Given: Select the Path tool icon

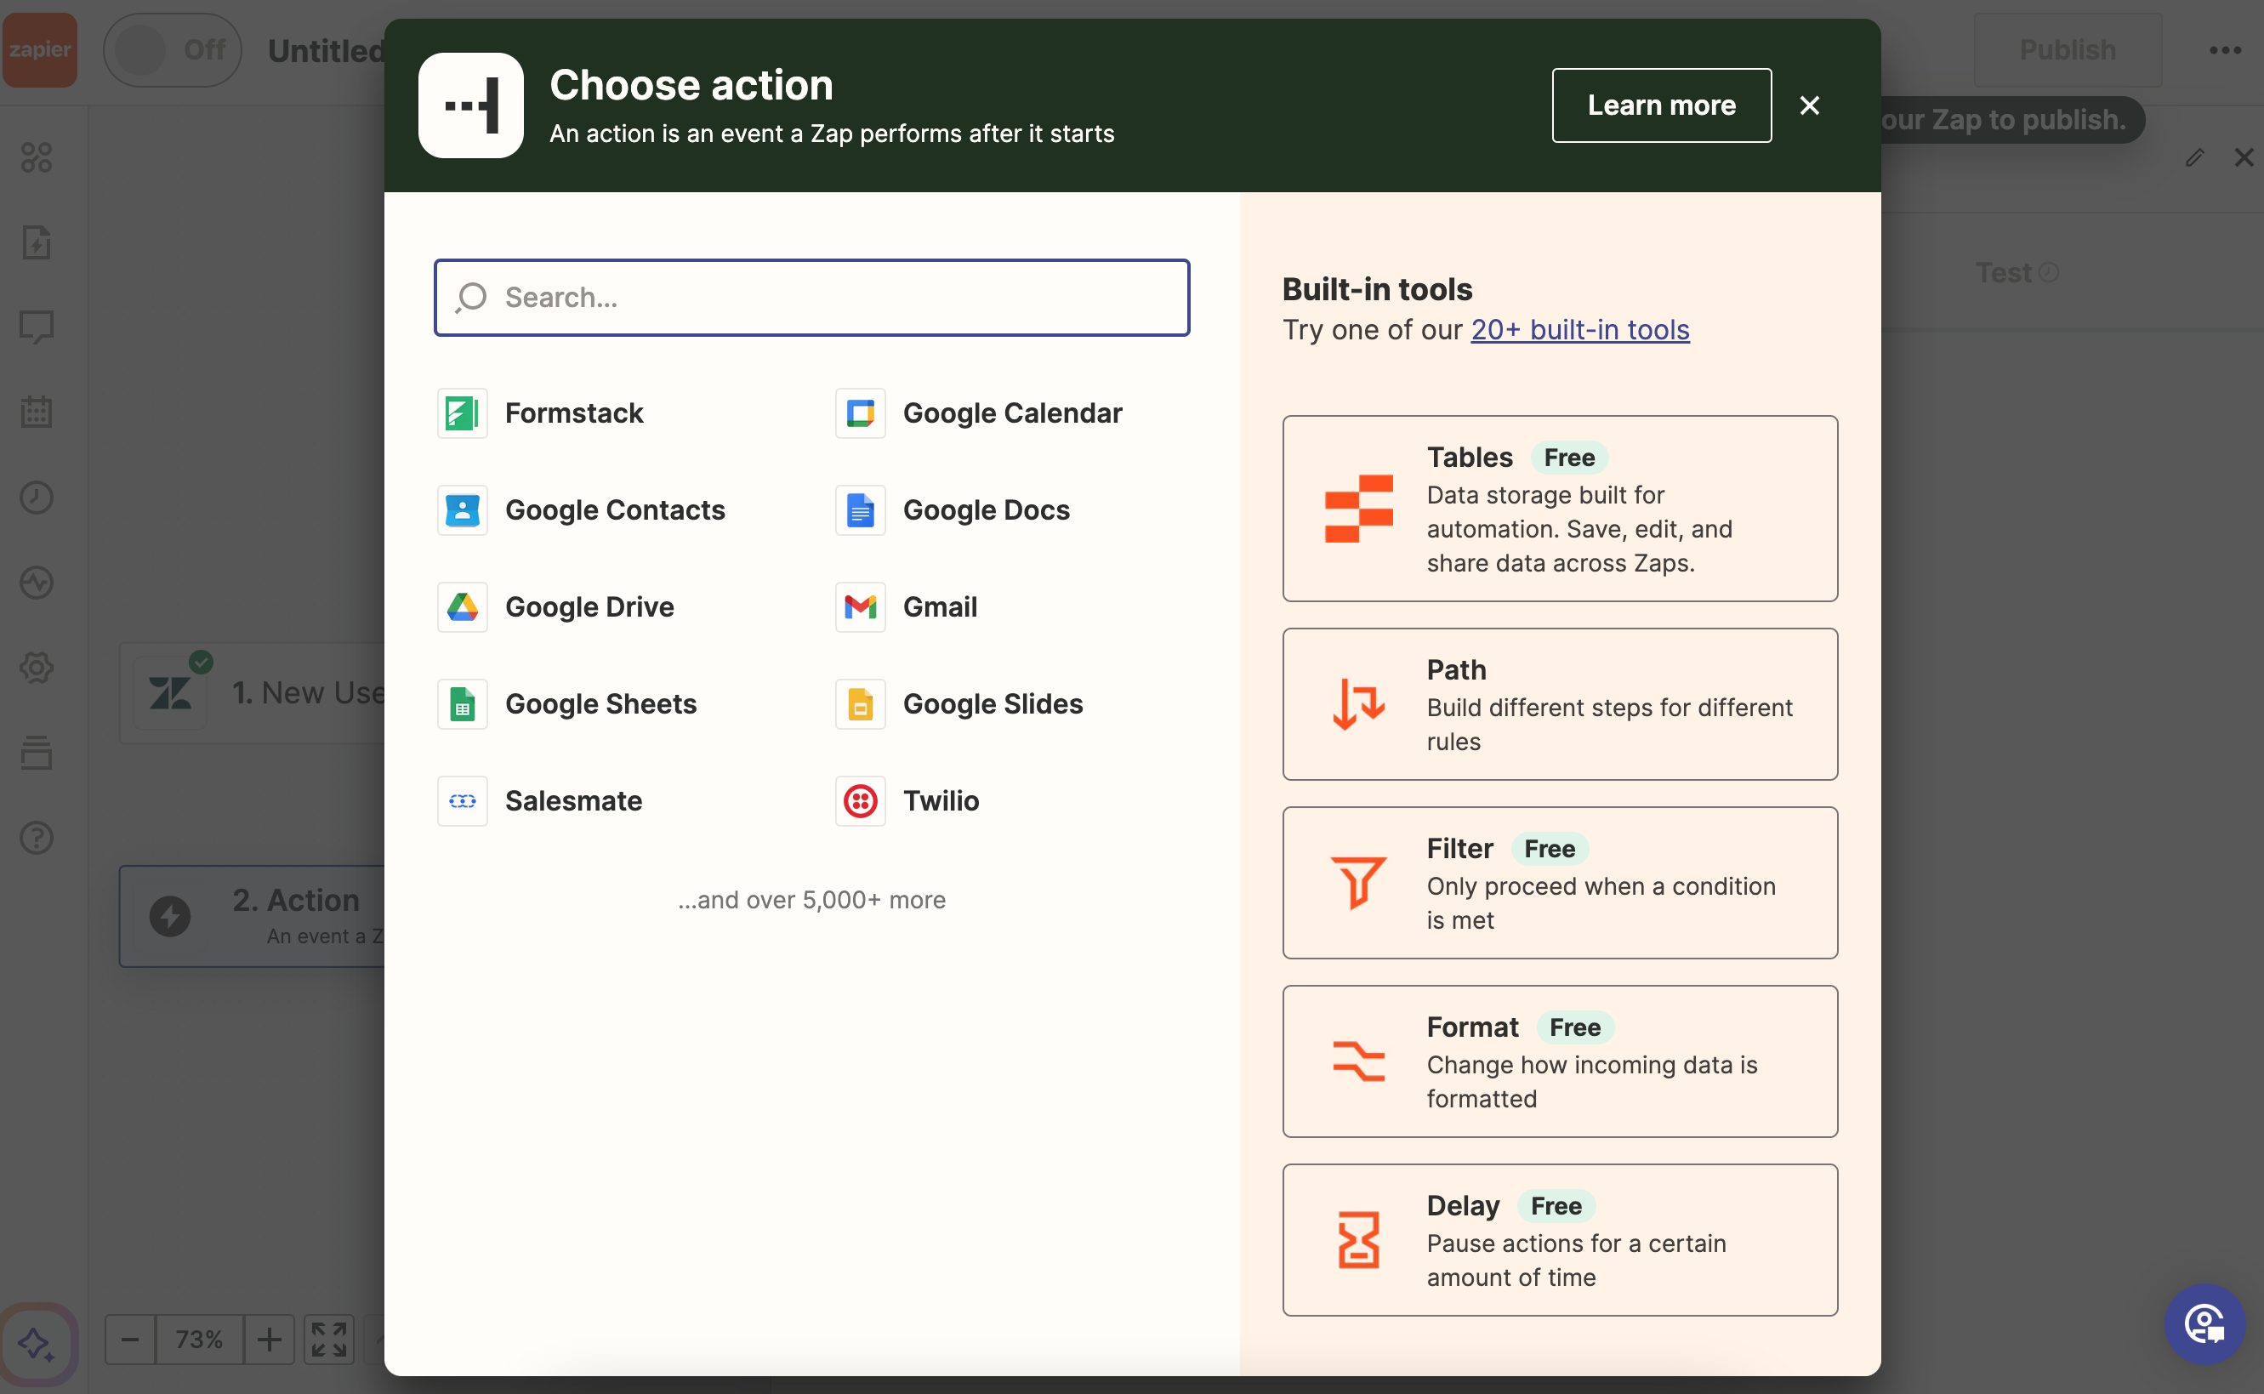Looking at the screenshot, I should tap(1358, 704).
